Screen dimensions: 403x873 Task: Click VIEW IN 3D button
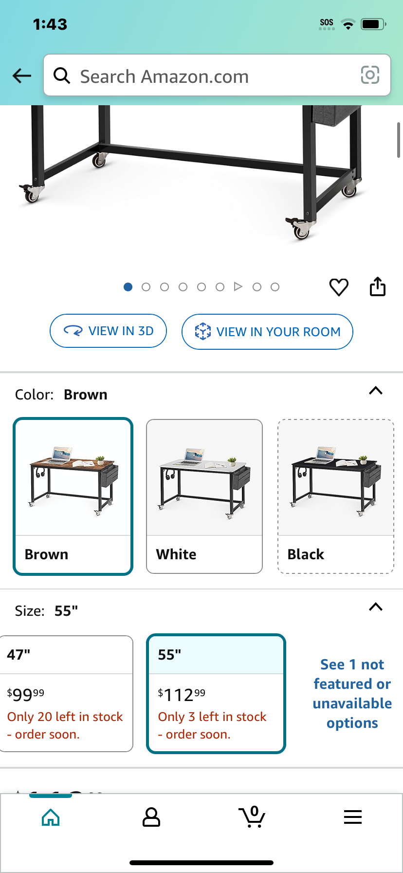coord(109,331)
